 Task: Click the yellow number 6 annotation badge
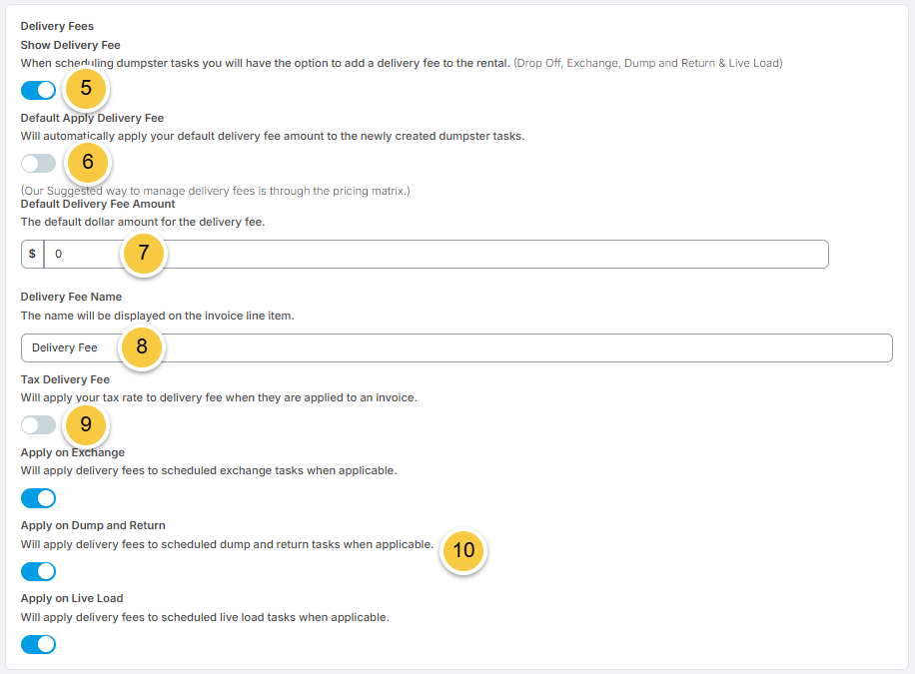coord(88,162)
